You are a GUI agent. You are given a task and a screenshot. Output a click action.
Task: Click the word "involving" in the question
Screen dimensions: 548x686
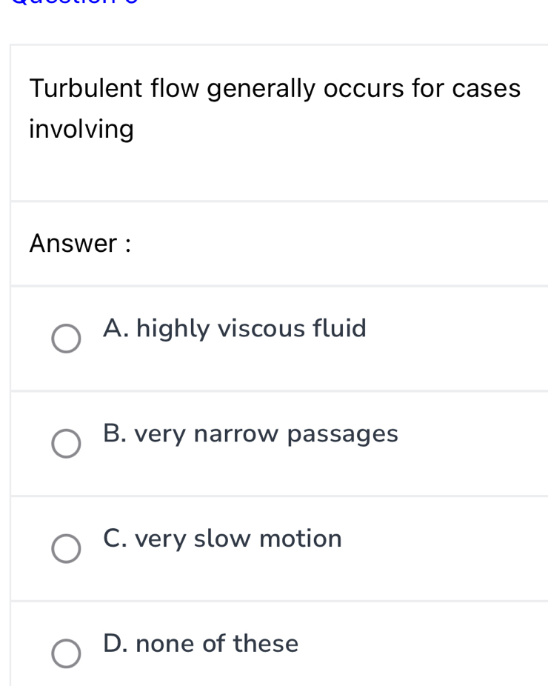pos(81,130)
